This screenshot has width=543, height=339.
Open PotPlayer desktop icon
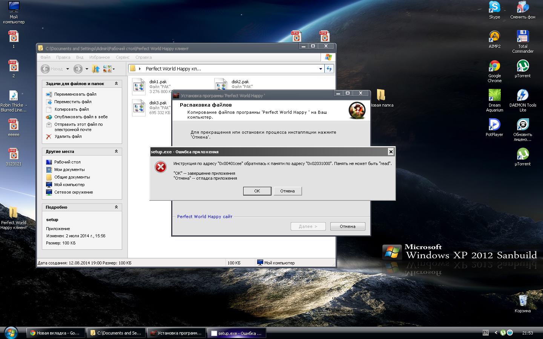pos(494,125)
